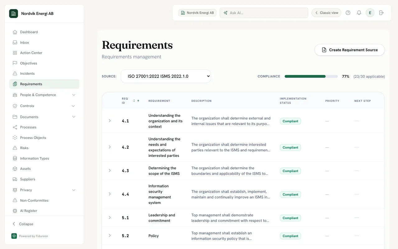Screen dimensions: 398x249
Task: Expand requirement row 4.2
Action: coord(109,147)
